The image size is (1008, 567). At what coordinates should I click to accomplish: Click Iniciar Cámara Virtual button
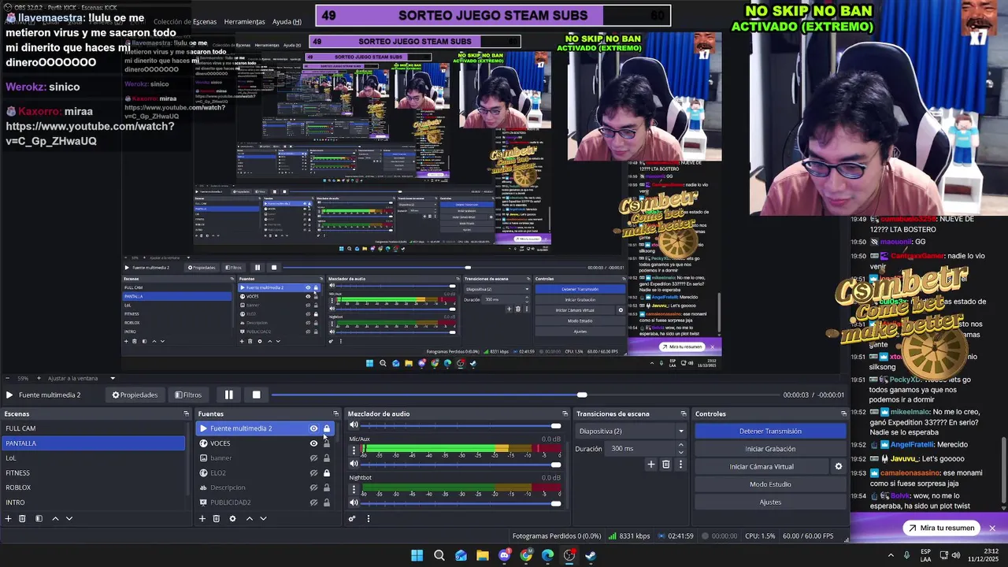[761, 466]
